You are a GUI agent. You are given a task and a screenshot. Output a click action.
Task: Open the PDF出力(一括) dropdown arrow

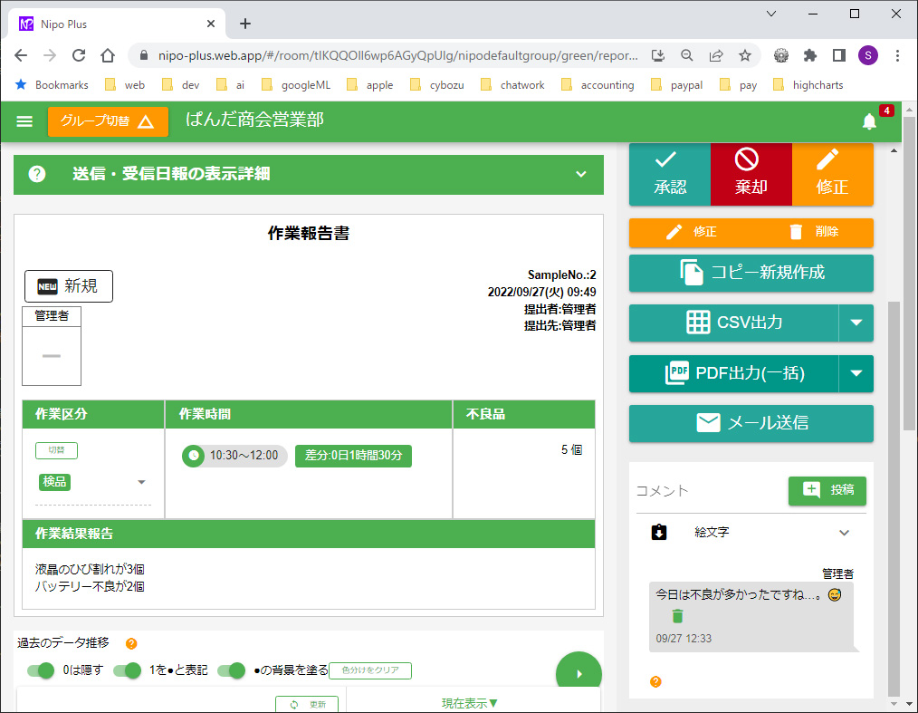[x=856, y=373]
